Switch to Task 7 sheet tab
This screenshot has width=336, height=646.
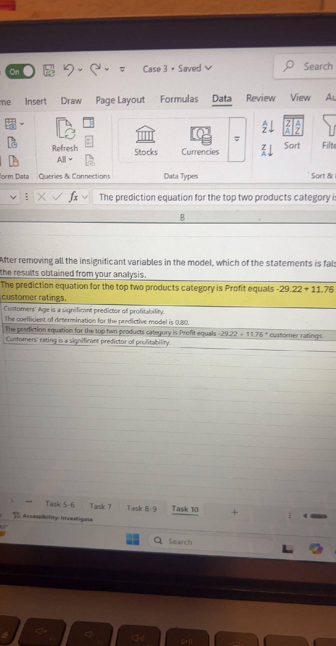(100, 507)
